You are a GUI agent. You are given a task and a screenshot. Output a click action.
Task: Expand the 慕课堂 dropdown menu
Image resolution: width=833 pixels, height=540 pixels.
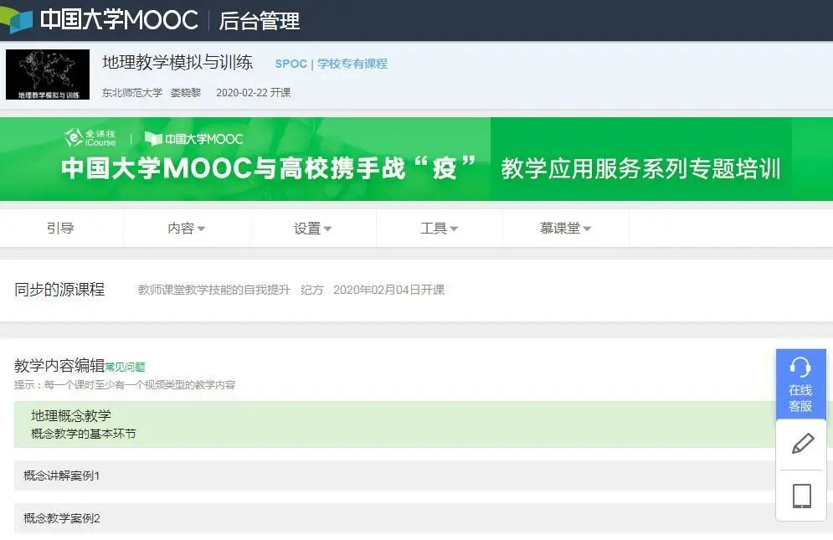point(565,229)
